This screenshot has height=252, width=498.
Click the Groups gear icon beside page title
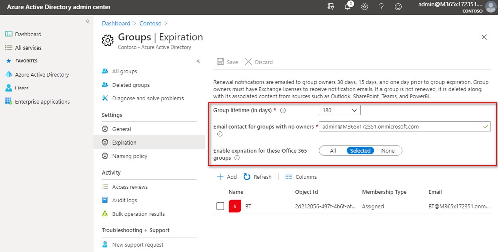[x=108, y=41]
